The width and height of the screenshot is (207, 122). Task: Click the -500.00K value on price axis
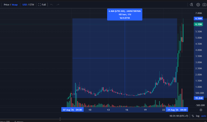click(x=200, y=105)
